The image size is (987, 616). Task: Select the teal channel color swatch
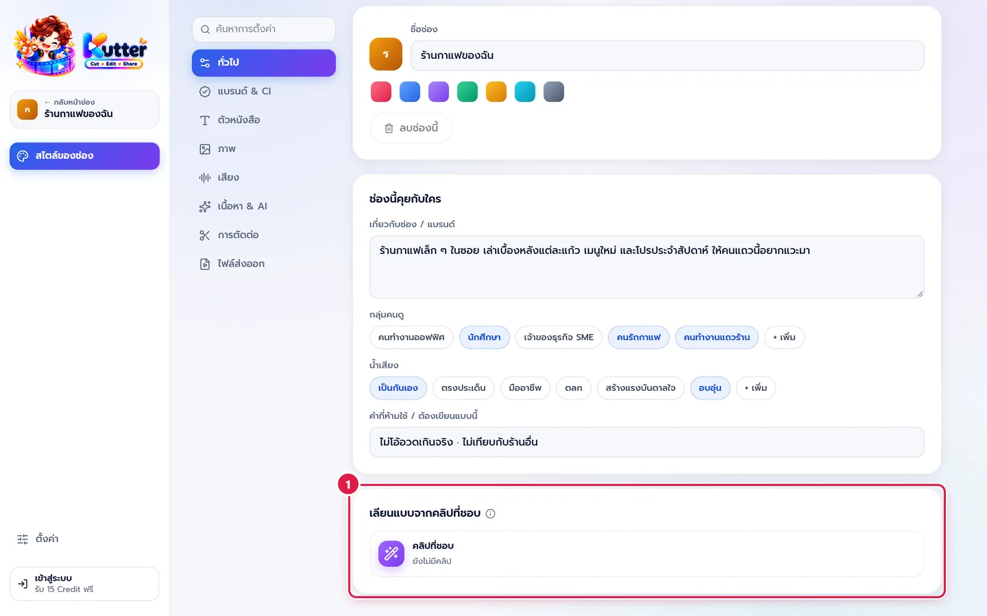525,92
